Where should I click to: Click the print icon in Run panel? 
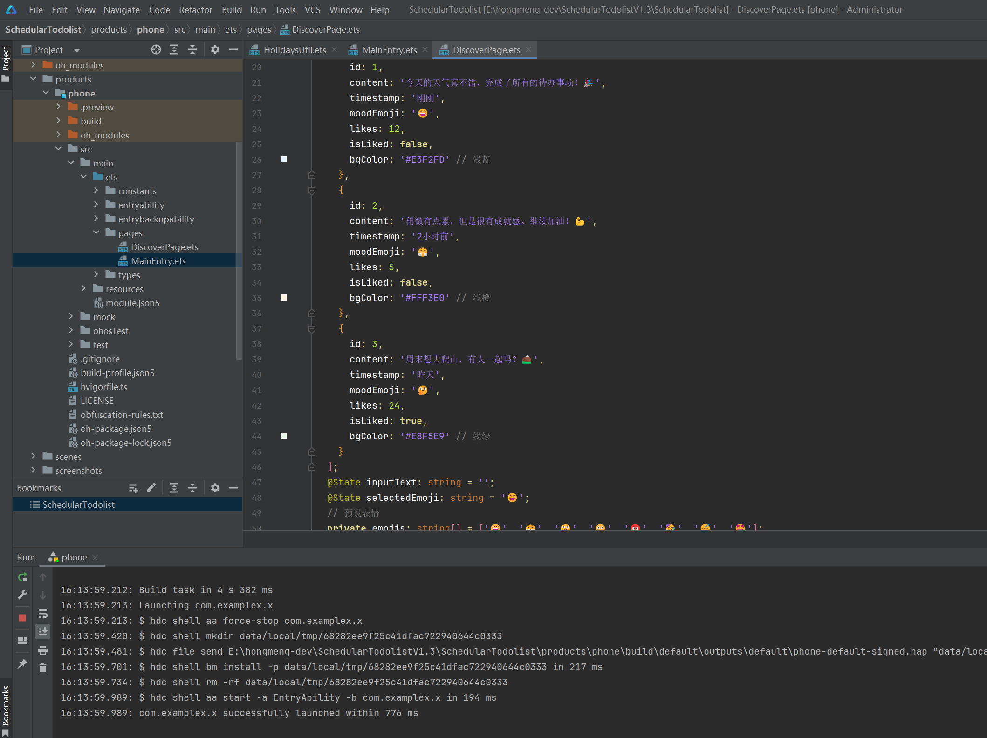pyautogui.click(x=43, y=650)
